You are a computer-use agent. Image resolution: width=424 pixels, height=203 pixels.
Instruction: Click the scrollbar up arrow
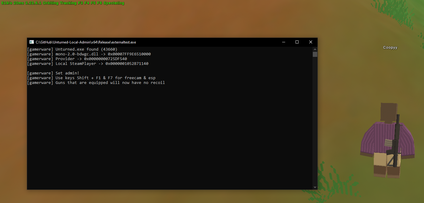point(315,49)
